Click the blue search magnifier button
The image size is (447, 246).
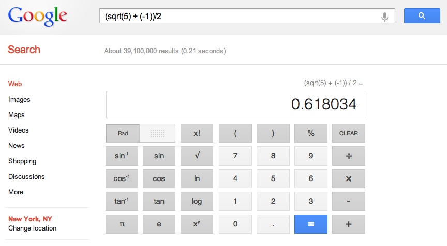pyautogui.click(x=421, y=16)
